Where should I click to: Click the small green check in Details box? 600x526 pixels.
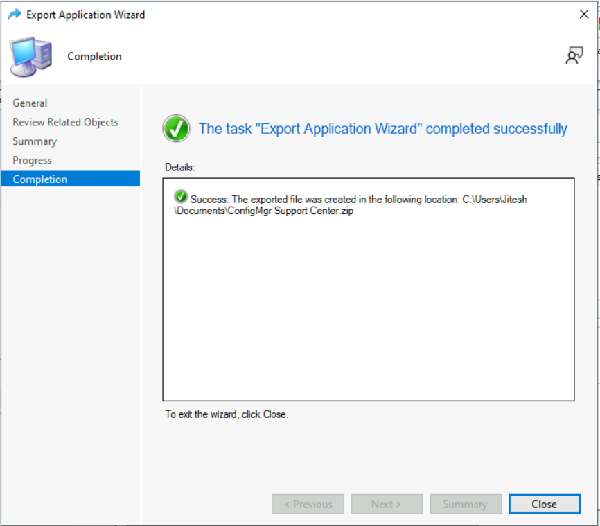tap(181, 196)
